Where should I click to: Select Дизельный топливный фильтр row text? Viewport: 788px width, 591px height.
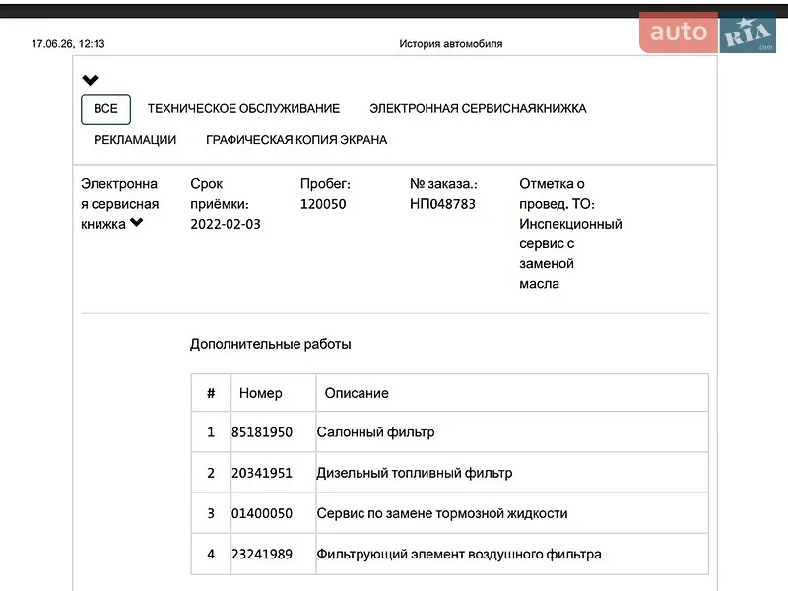[x=415, y=473]
